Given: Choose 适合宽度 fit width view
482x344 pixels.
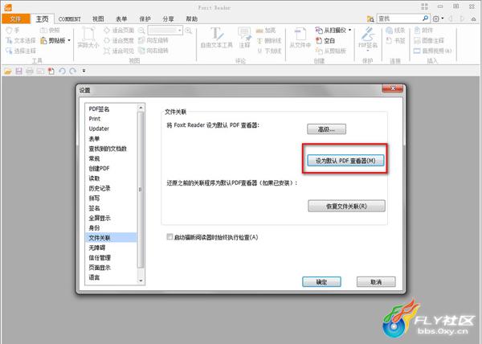Looking at the screenshot, I should click(119, 40).
